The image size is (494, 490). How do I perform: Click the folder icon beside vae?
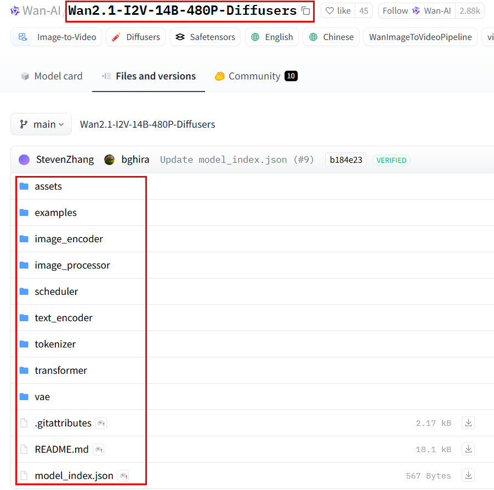coord(24,397)
